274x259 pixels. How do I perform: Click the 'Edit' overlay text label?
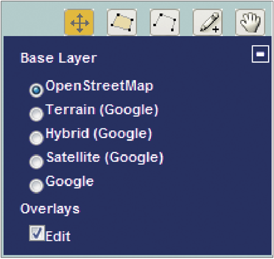[58, 236]
